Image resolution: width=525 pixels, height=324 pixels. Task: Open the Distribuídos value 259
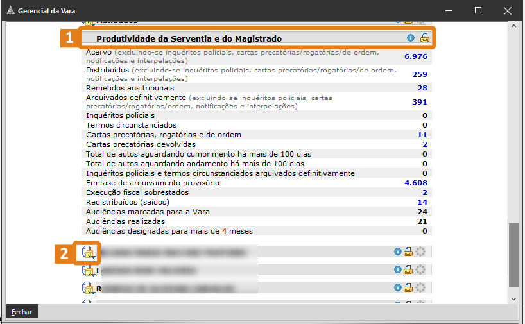tap(420, 74)
